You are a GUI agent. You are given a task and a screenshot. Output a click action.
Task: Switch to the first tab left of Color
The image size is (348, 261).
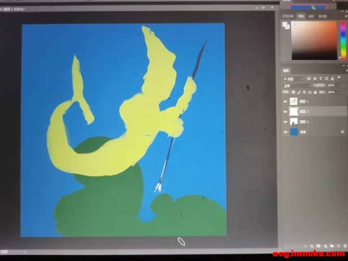click(x=288, y=16)
